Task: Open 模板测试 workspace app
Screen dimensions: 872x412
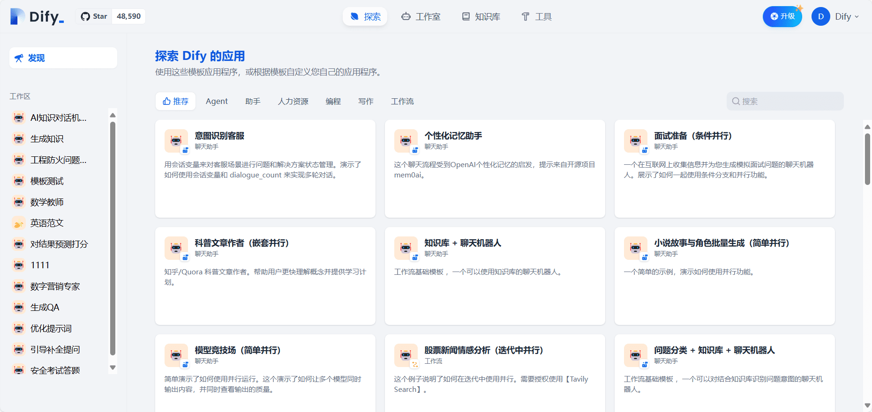Action: (59, 181)
